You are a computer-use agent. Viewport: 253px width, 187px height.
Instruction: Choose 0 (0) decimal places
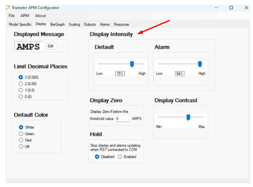(25, 97)
